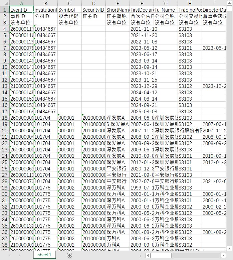Select the SecurityID header cell

coord(93,10)
